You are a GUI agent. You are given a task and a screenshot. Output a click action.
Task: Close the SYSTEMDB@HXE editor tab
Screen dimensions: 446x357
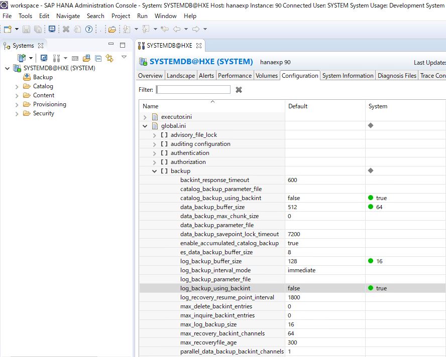199,46
